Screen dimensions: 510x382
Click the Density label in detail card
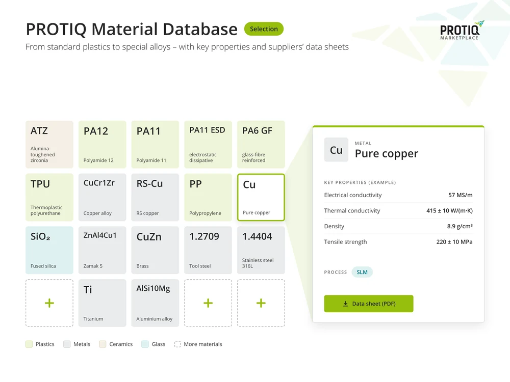[334, 227]
